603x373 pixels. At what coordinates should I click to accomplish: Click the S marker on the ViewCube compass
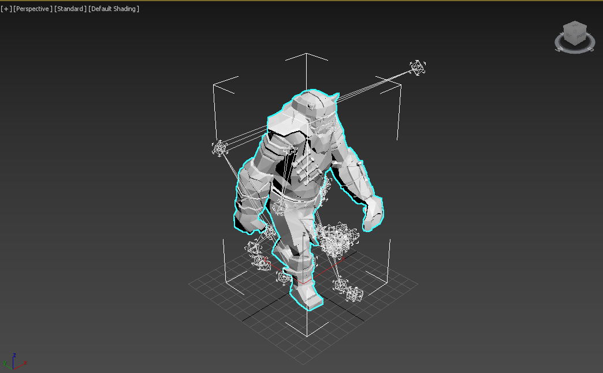[x=591, y=49]
